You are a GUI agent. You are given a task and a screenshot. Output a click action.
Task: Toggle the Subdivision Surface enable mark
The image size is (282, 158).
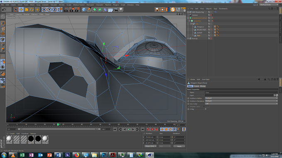[212, 18]
